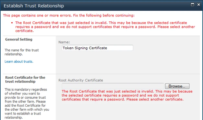This screenshot has height=120, width=203.
Task: Select the bulleted error message at top
Action: (x=105, y=27)
